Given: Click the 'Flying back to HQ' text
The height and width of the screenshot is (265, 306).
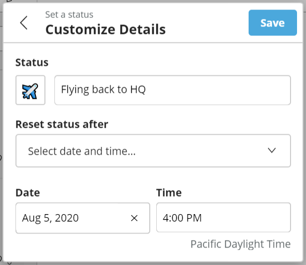Looking at the screenshot, I should [x=103, y=90].
